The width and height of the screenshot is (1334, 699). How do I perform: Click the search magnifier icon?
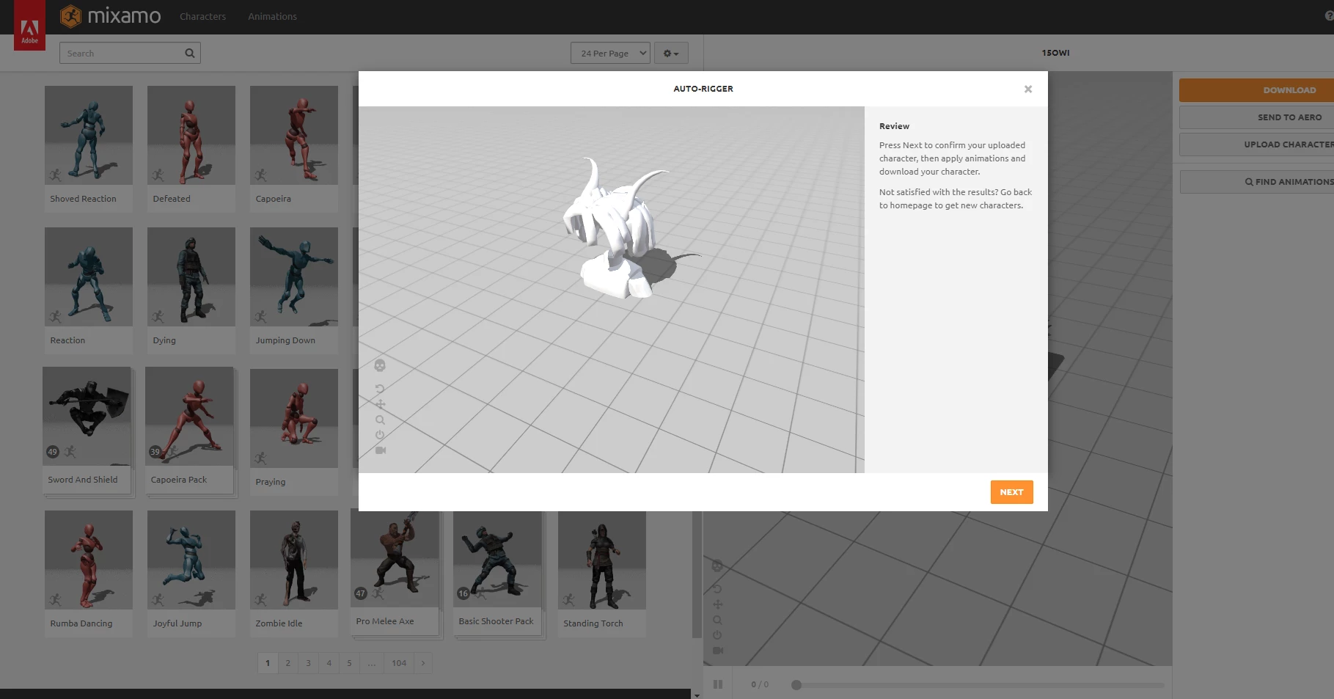coord(190,53)
